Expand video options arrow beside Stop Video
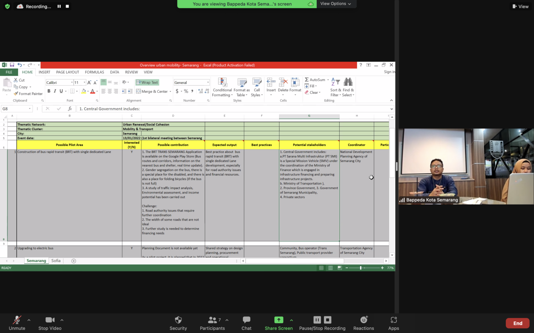The image size is (534, 333). pos(62,320)
